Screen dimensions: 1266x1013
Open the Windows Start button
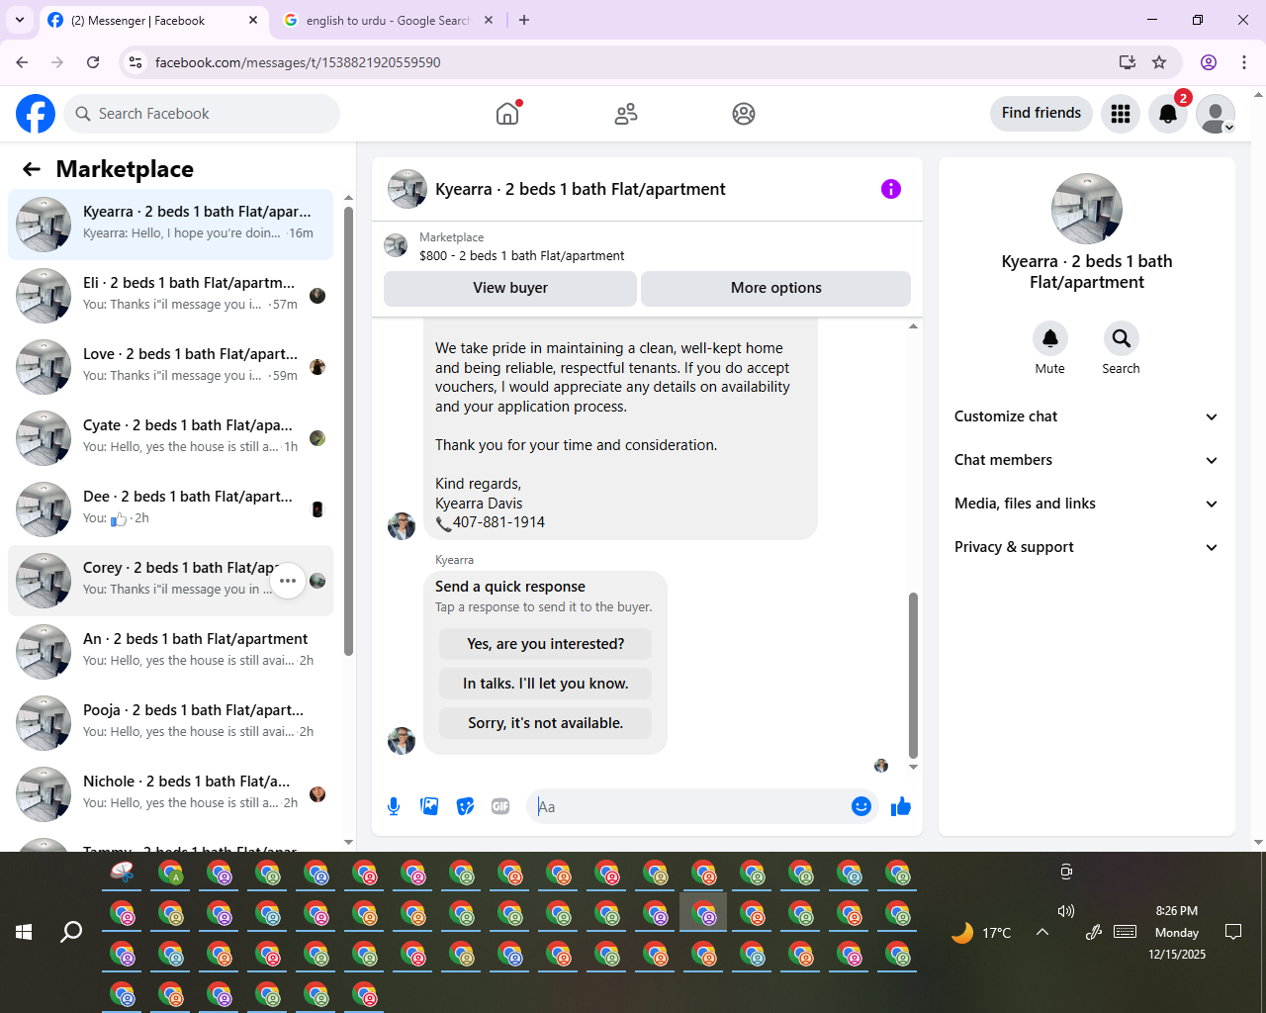pos(24,932)
